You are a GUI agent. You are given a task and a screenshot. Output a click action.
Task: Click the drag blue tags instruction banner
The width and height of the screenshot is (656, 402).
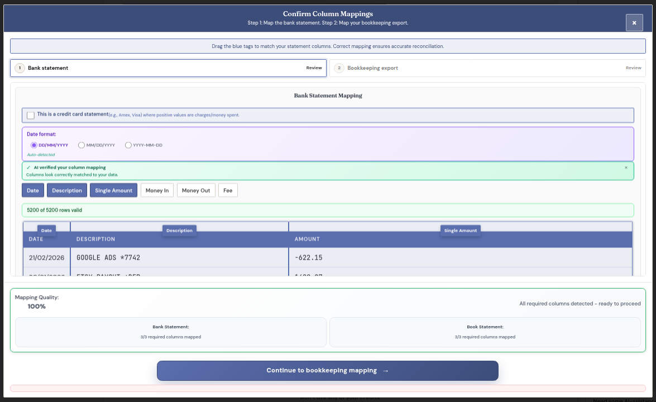(x=328, y=46)
